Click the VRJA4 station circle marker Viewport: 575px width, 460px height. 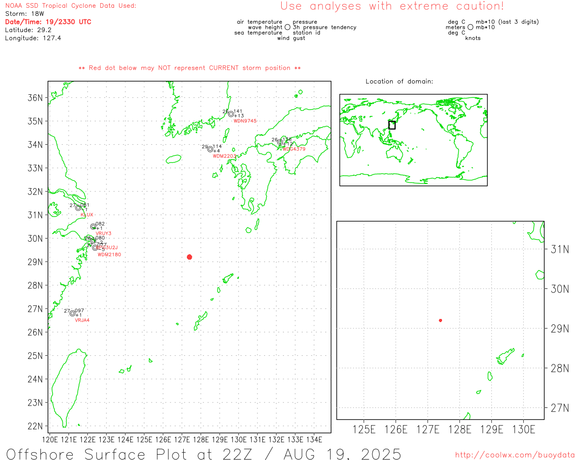[x=72, y=313]
